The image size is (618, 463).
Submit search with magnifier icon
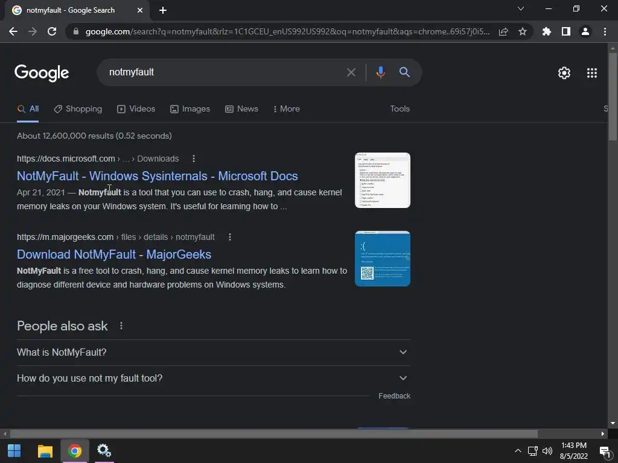click(404, 72)
